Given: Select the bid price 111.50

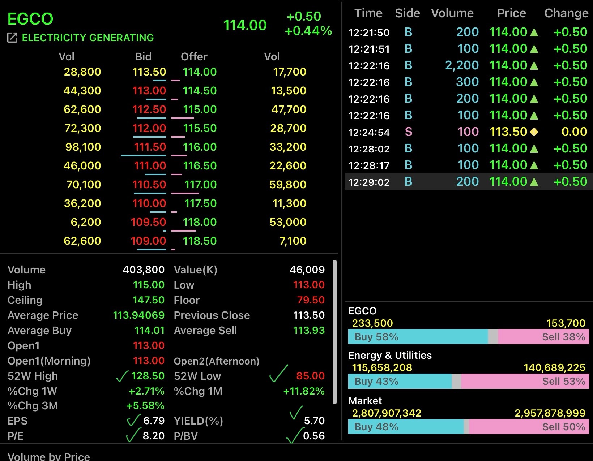Looking at the screenshot, I should tap(150, 147).
